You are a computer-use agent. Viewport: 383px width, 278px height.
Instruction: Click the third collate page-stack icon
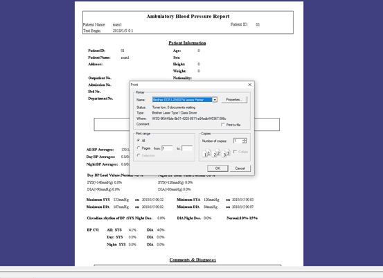tap(226, 153)
